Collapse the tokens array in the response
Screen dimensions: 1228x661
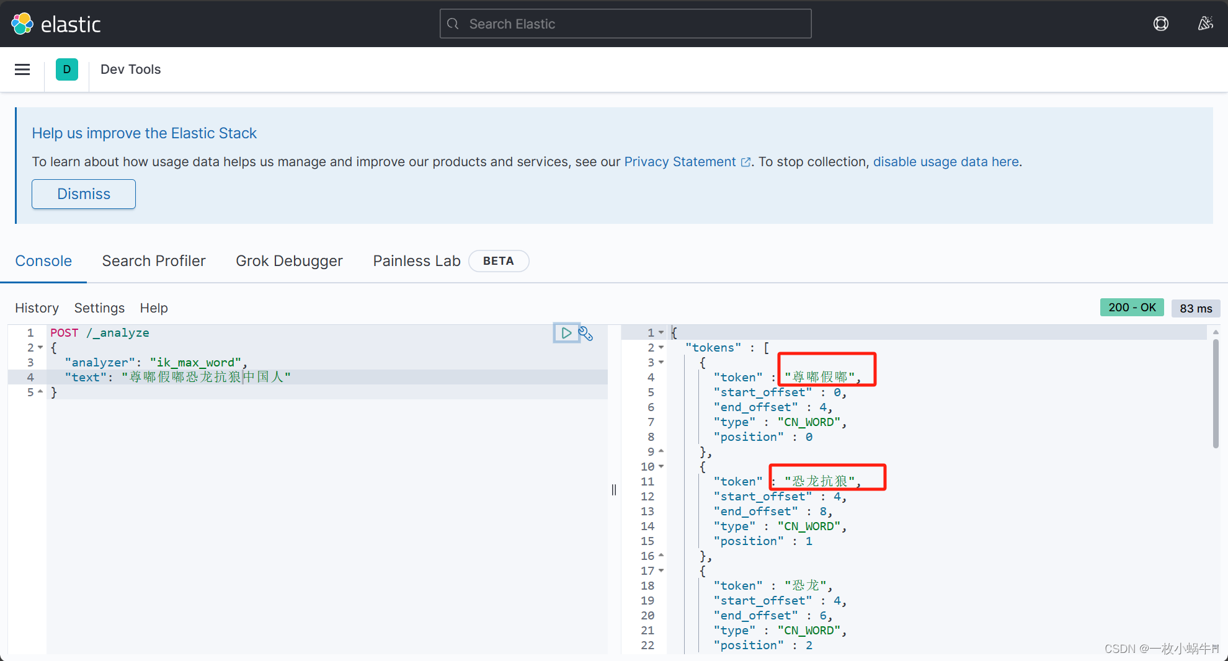click(x=661, y=347)
